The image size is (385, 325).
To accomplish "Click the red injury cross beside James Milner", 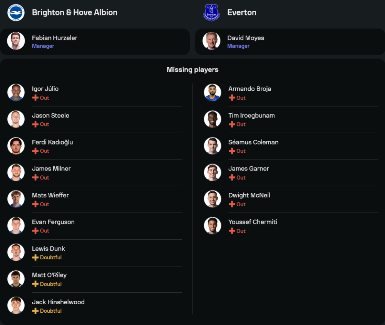I will [x=35, y=177].
